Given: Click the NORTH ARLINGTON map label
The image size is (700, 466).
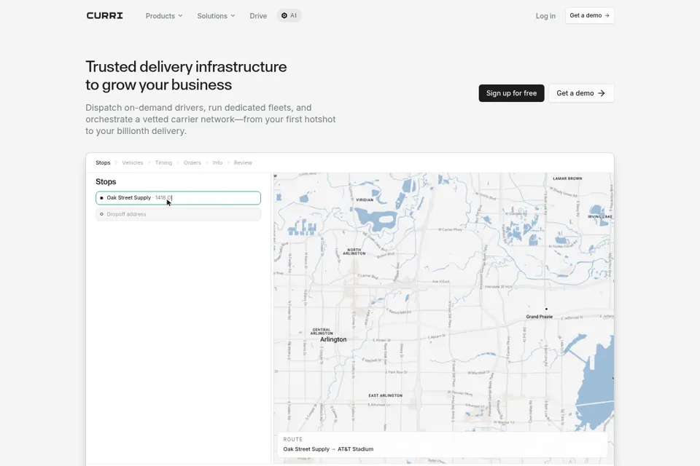Looking at the screenshot, I should pyautogui.click(x=354, y=251).
